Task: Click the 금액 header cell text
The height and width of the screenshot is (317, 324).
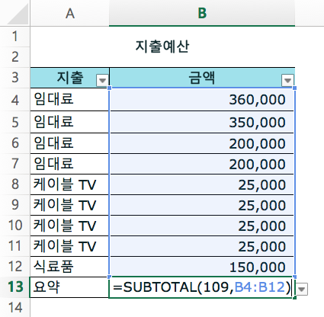Action: [202, 78]
